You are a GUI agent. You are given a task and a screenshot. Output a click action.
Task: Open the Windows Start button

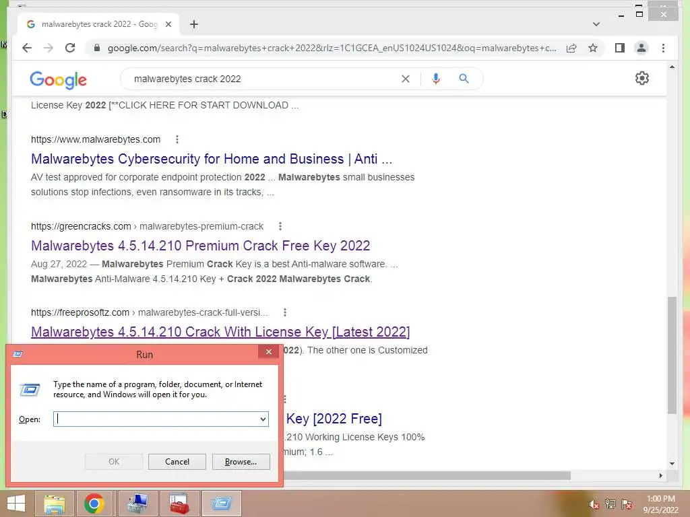[16, 504]
